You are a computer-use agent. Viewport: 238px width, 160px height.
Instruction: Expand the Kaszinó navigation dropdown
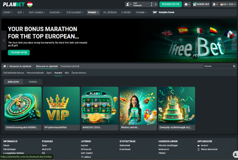click(56, 12)
